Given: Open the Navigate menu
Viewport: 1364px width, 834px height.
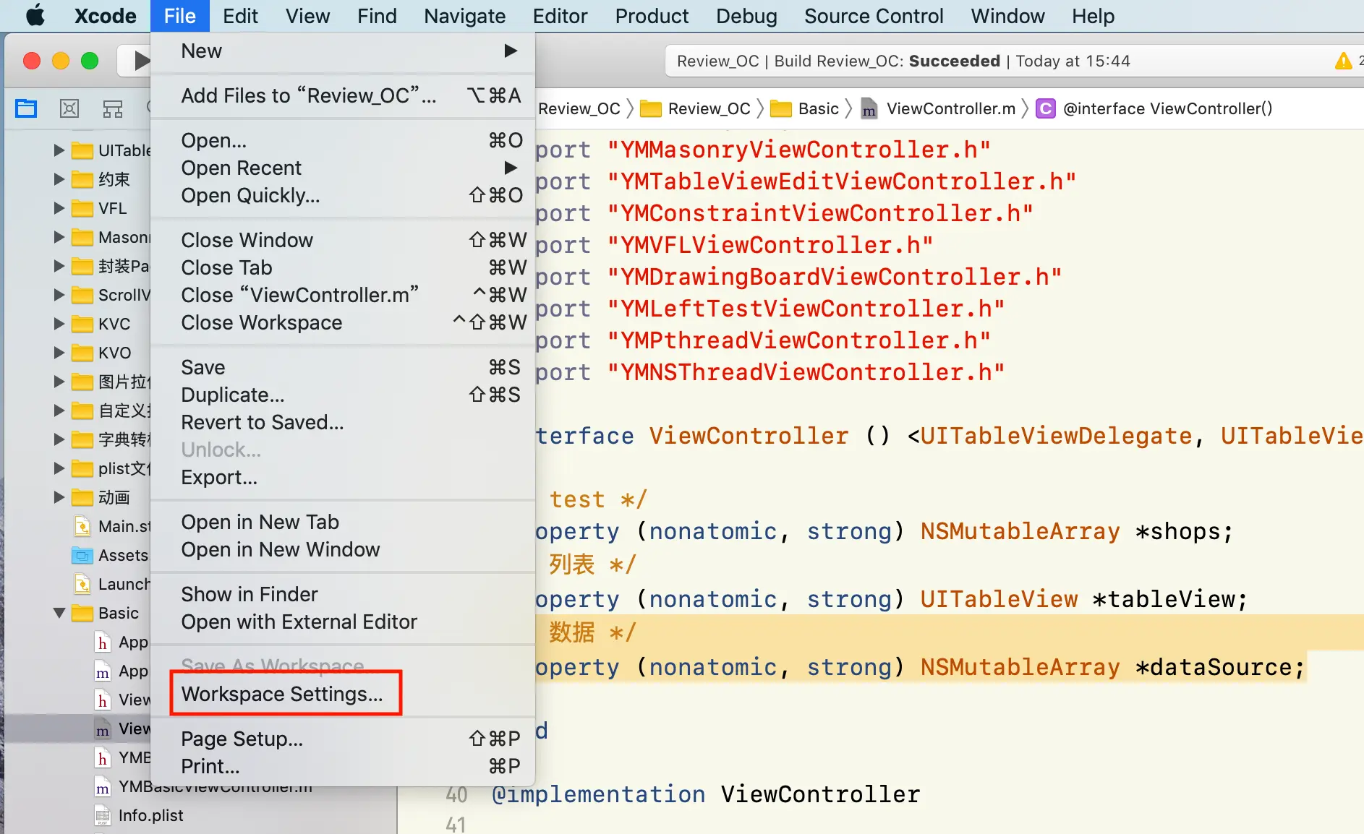Looking at the screenshot, I should point(464,16).
